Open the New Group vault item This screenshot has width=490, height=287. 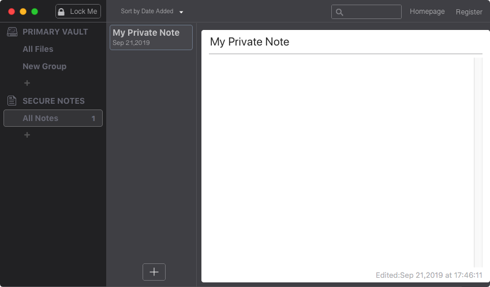(44, 66)
